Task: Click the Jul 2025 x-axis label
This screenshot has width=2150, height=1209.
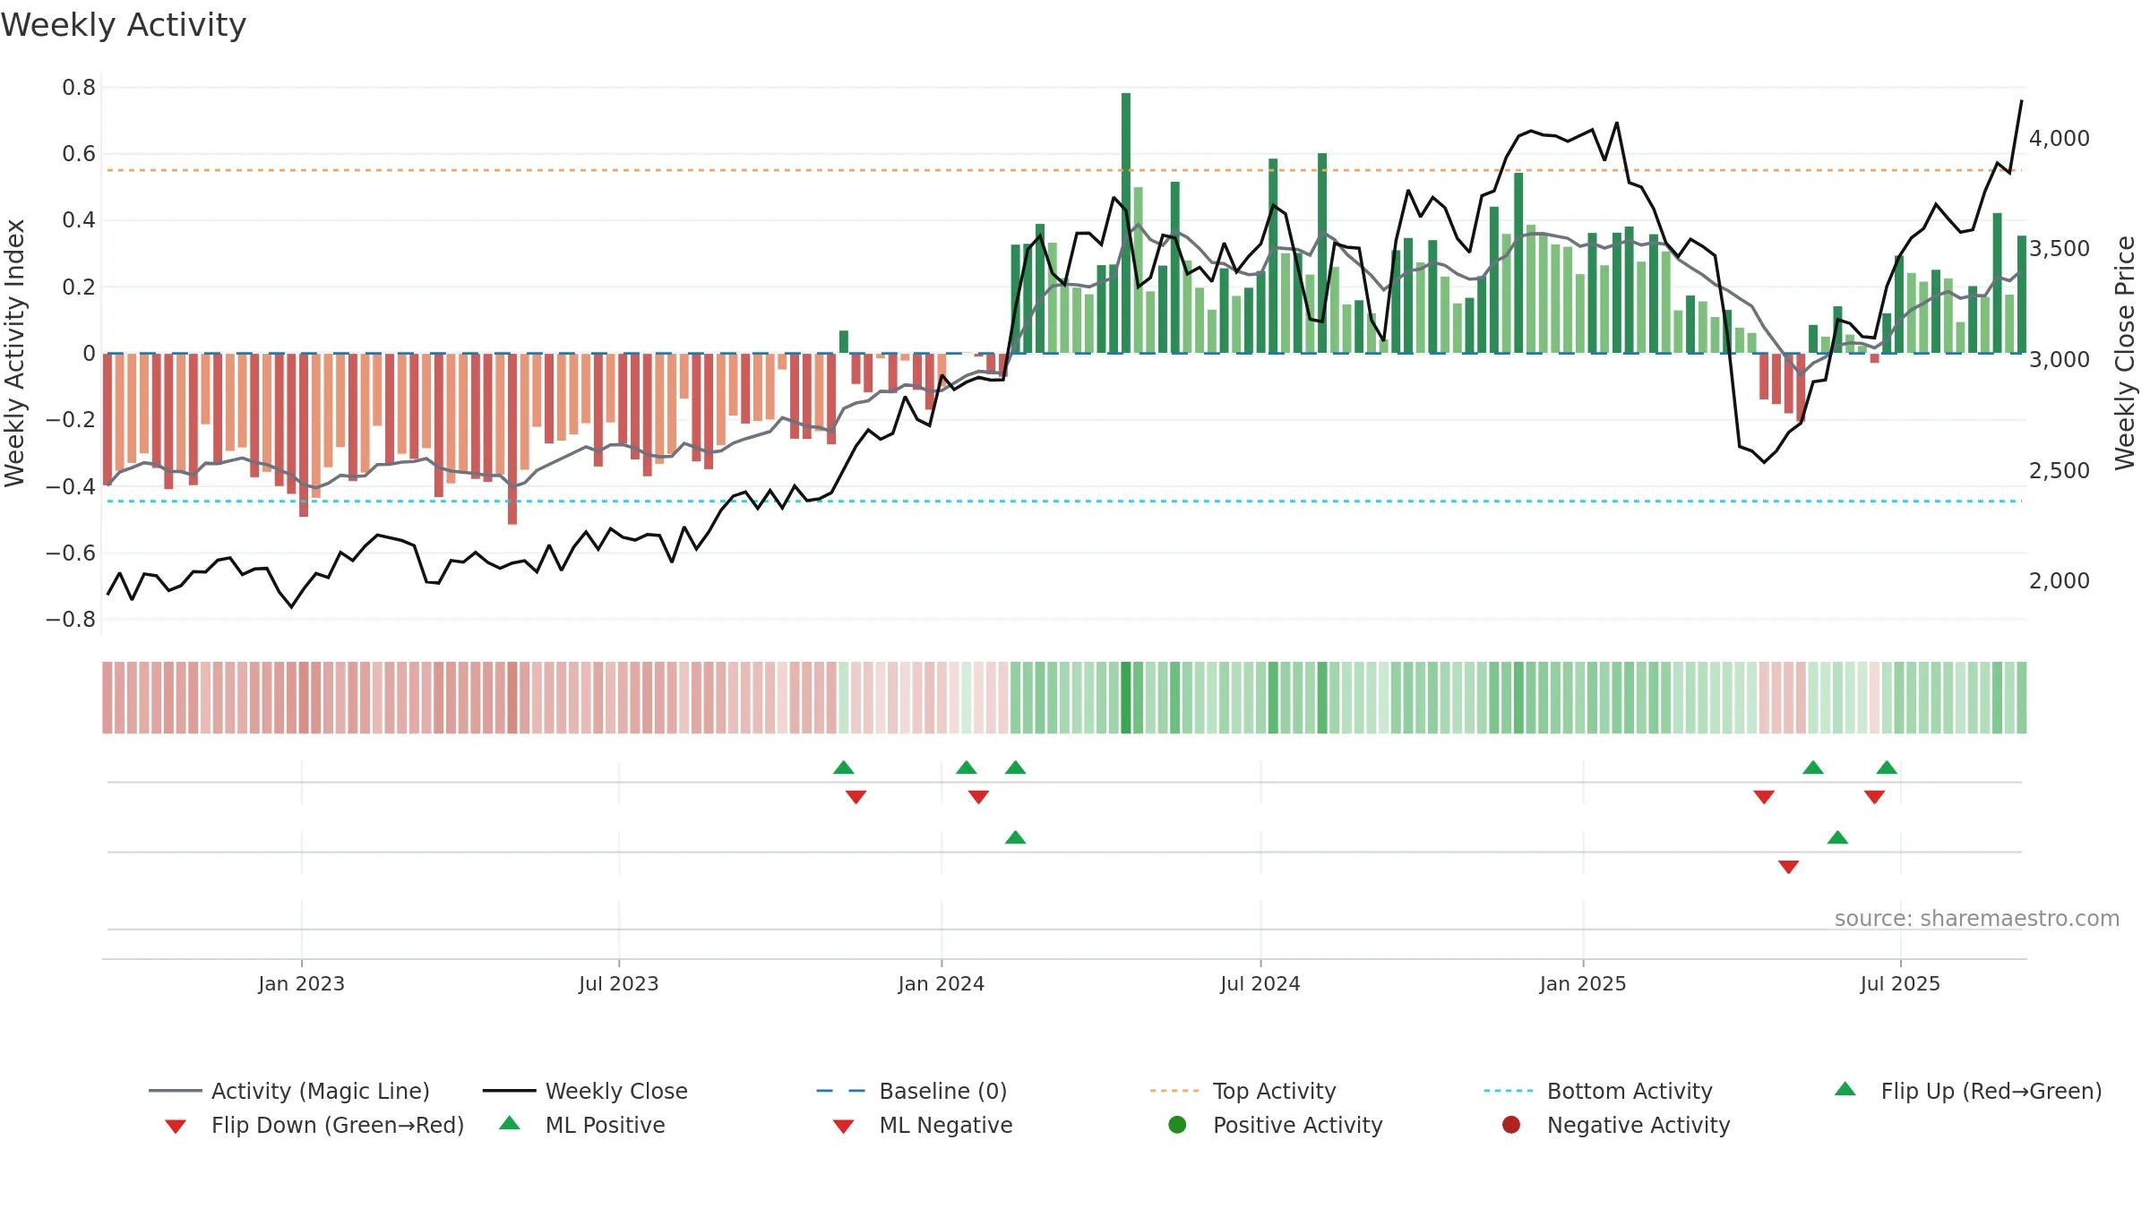Action: 1900,983
